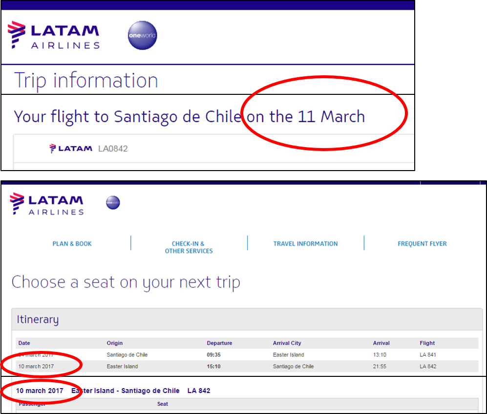Screen dimensions: 487x414
Task: Select the flight number LA0842
Action: (113, 149)
